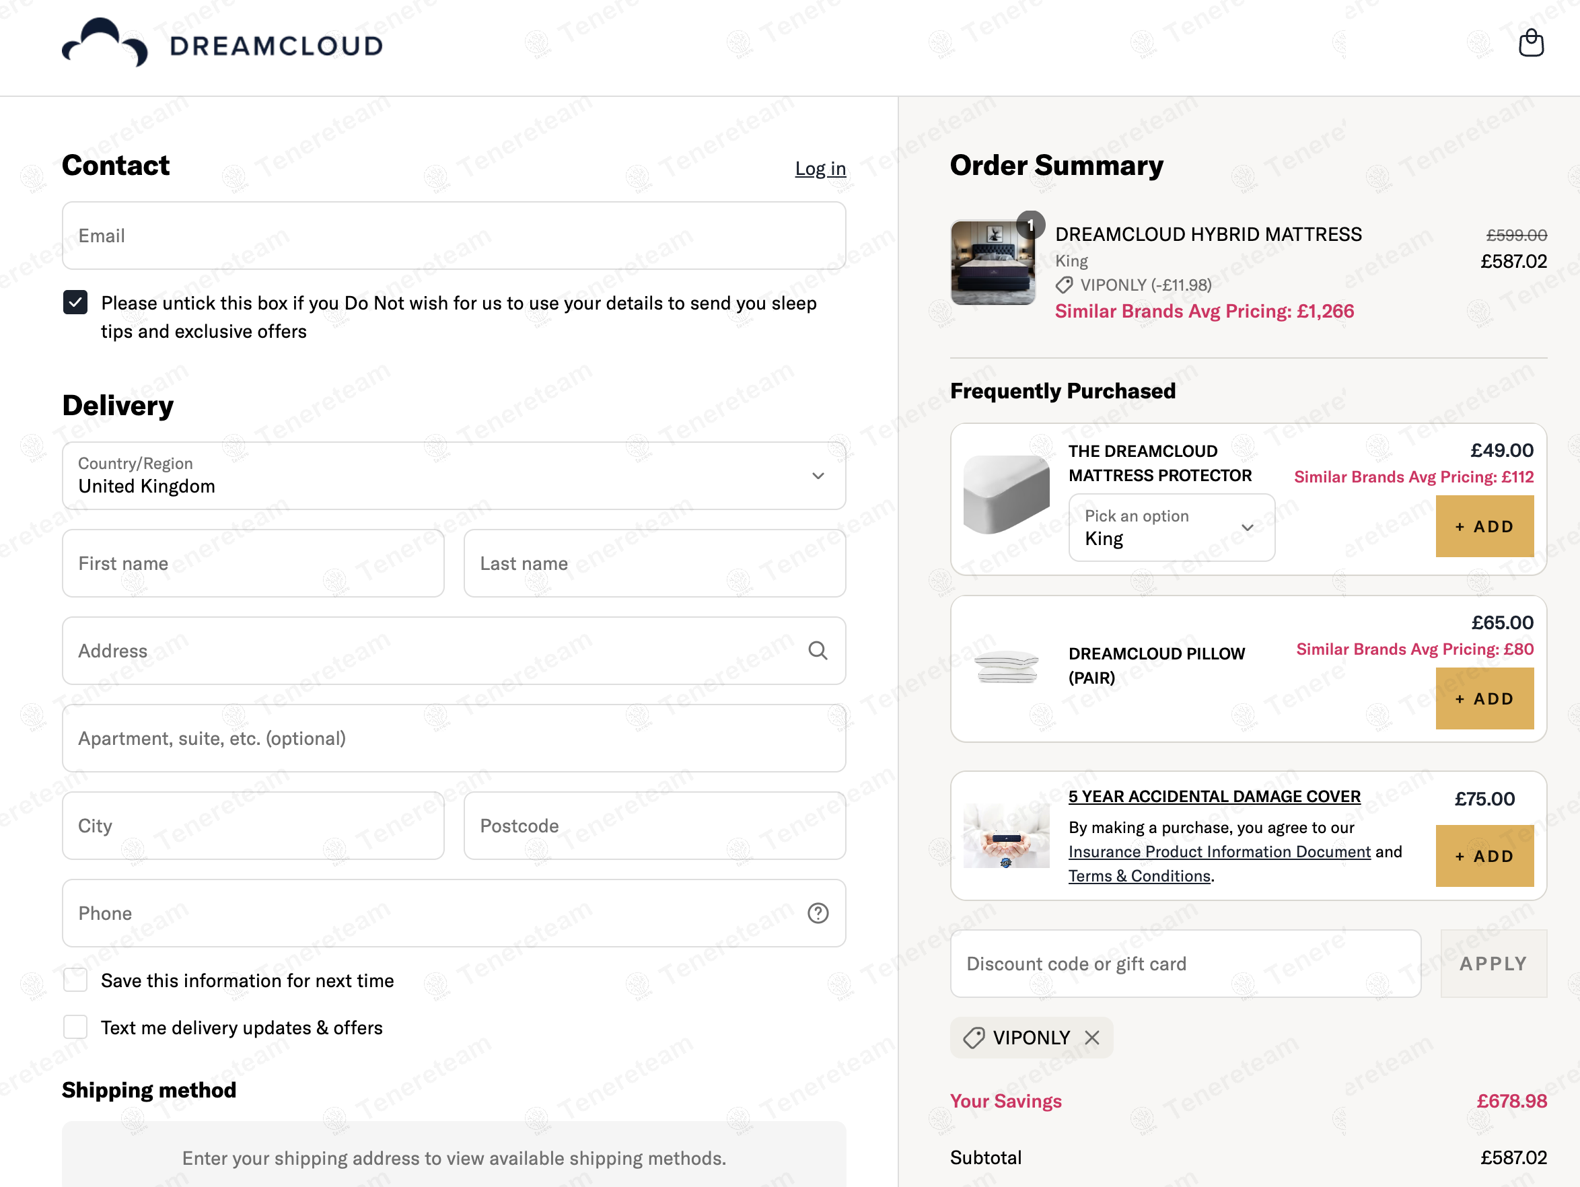Click the DREAMCLOUD HYBRID MATTRESS title

(x=1209, y=234)
